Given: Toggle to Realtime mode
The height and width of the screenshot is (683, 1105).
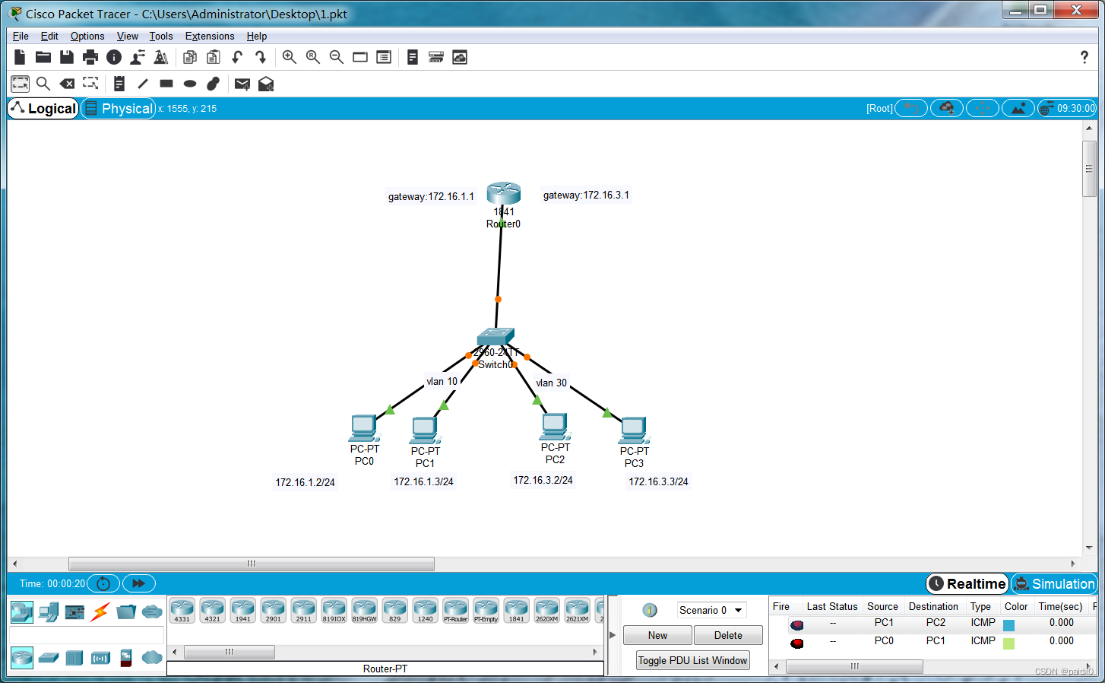Looking at the screenshot, I should [x=967, y=583].
